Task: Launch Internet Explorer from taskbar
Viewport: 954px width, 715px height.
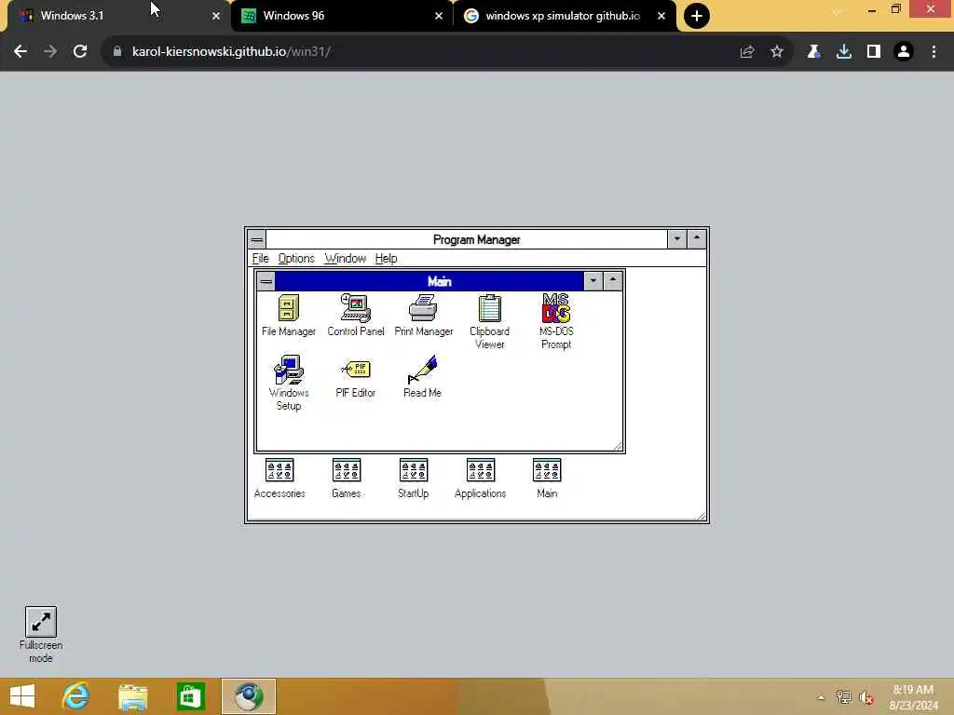Action: (x=76, y=696)
